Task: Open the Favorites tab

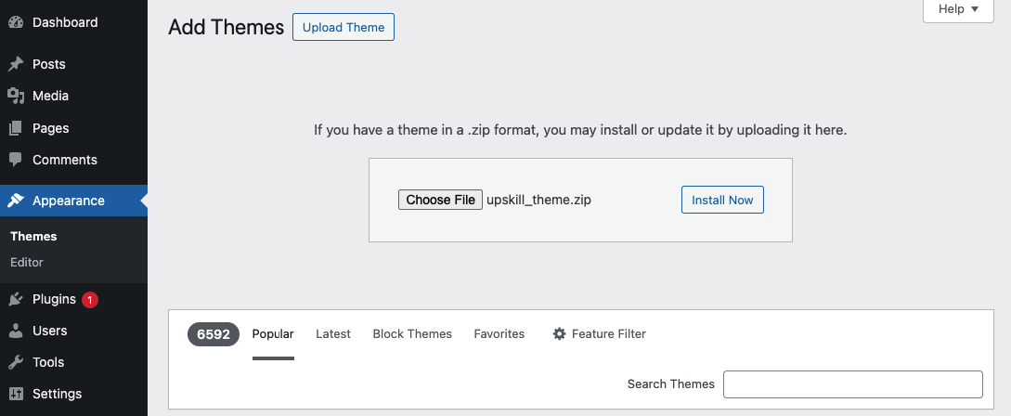Action: 499,334
